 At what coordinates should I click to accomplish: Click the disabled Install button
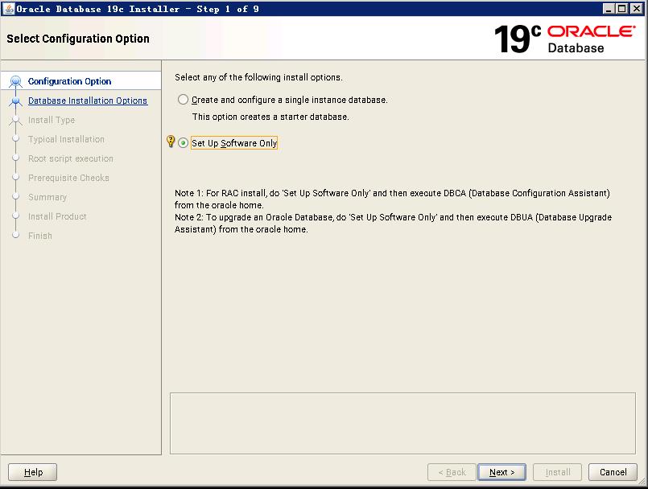[x=558, y=472]
